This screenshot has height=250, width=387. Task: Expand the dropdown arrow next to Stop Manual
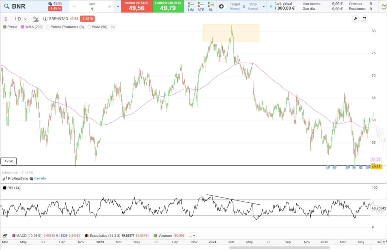[x=264, y=6]
